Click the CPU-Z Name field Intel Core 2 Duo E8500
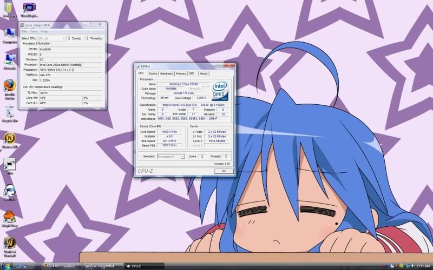433x270 pixels. click(x=183, y=84)
